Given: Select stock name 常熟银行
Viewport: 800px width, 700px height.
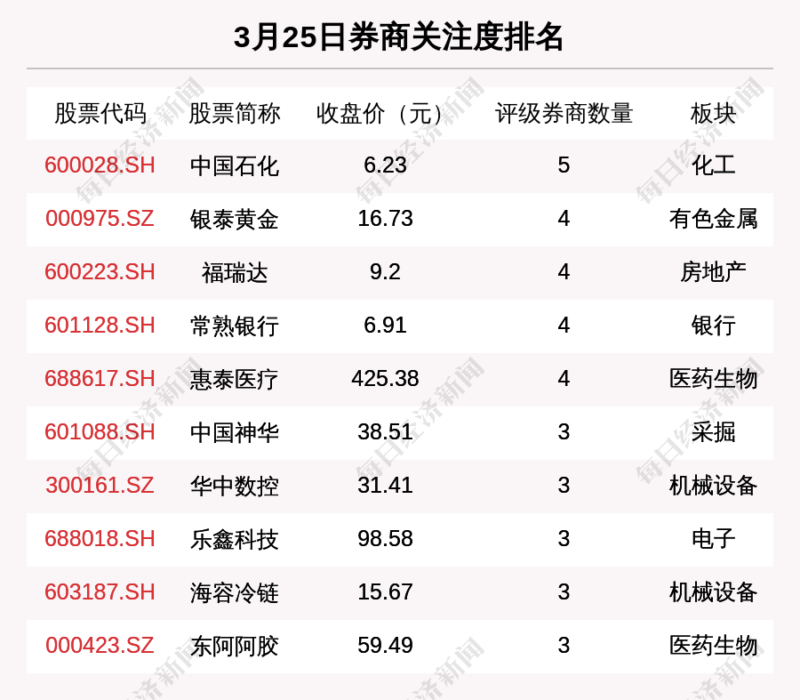Looking at the screenshot, I should pyautogui.click(x=234, y=326).
